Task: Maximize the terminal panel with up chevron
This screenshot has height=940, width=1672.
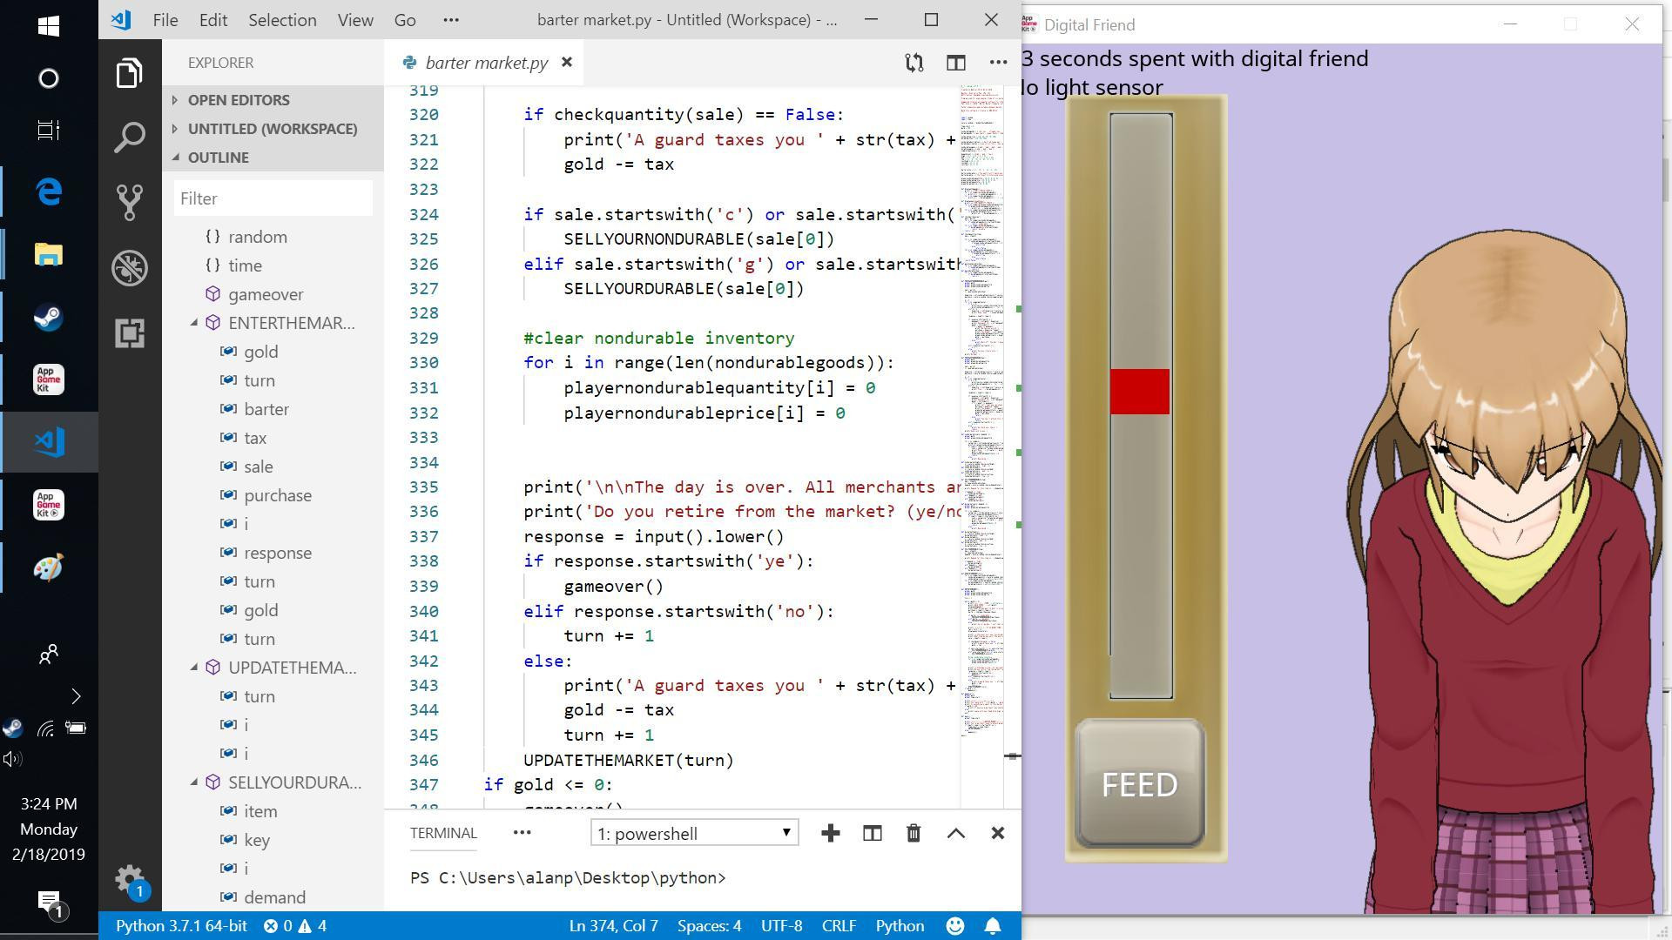Action: pyautogui.click(x=955, y=834)
